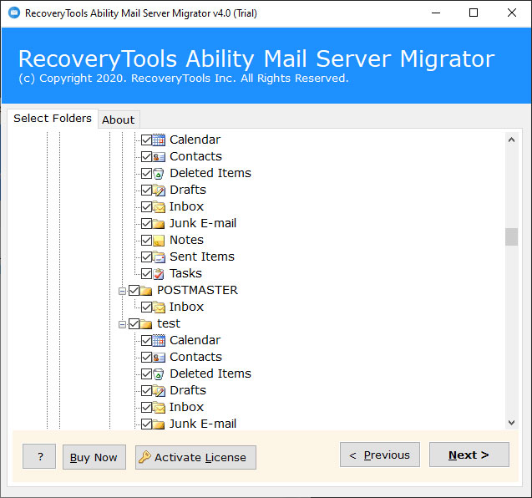Screen dimensions: 532x498
Task: Uncheck the Deleted Items checkbox above POSTMASTER
Action: coord(147,174)
